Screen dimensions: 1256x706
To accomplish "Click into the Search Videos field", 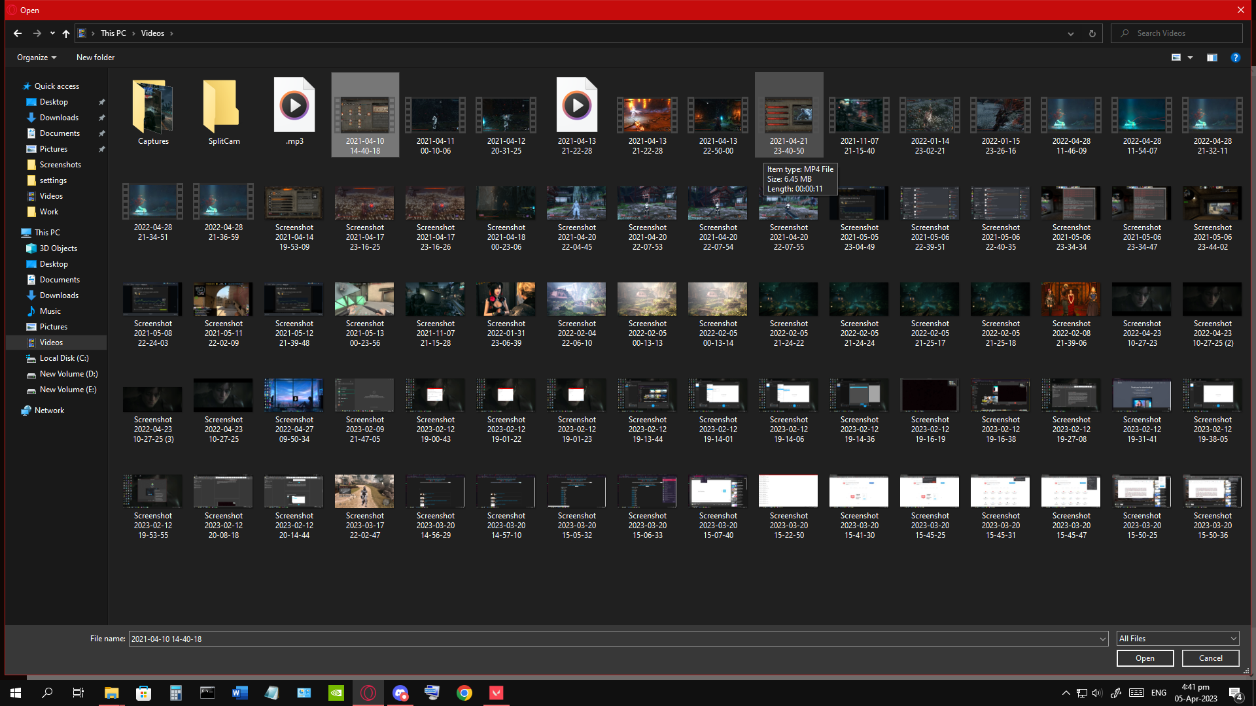I will [1177, 33].
